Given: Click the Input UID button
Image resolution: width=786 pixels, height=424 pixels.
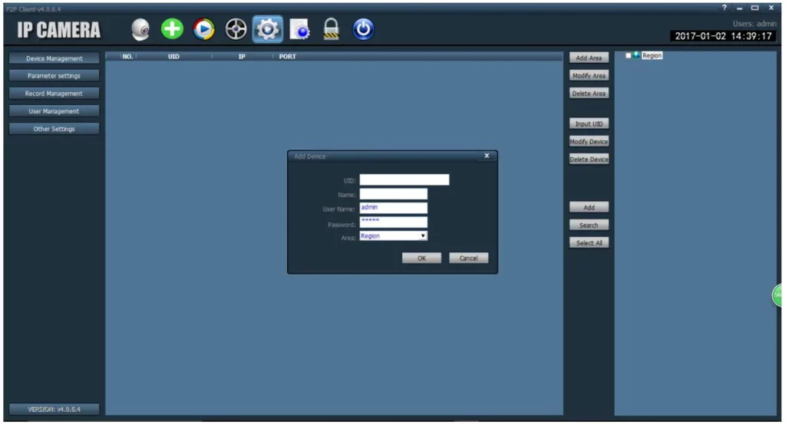Looking at the screenshot, I should [x=589, y=123].
